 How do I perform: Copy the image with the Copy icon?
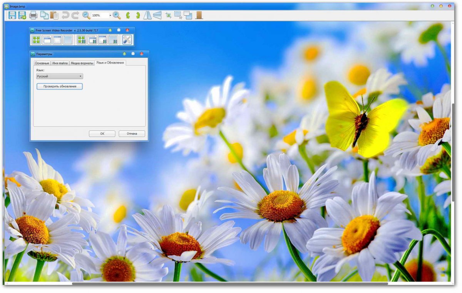coord(45,15)
